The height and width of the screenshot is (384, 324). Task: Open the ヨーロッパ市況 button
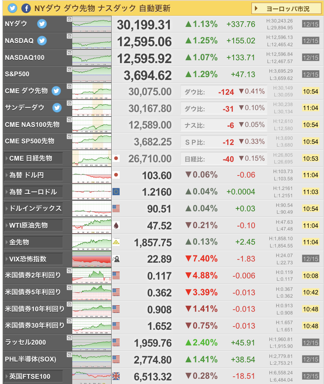click(289, 8)
